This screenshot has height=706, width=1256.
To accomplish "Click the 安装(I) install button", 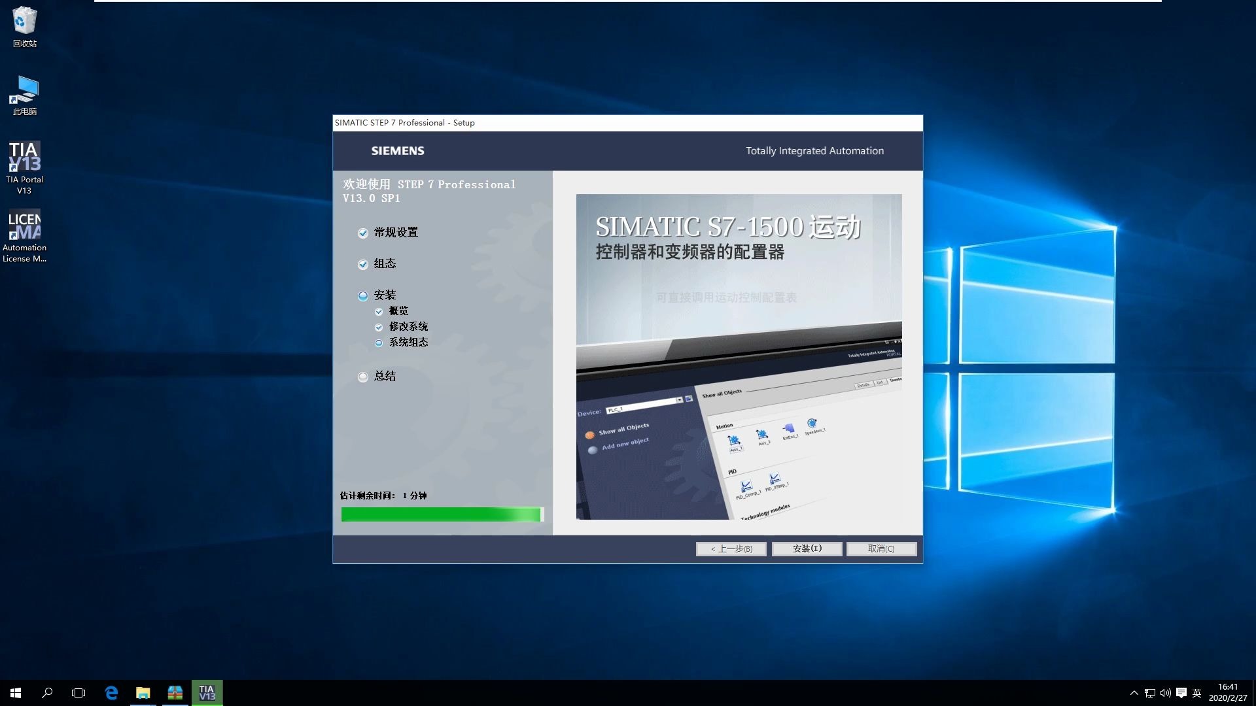I will coord(807,548).
